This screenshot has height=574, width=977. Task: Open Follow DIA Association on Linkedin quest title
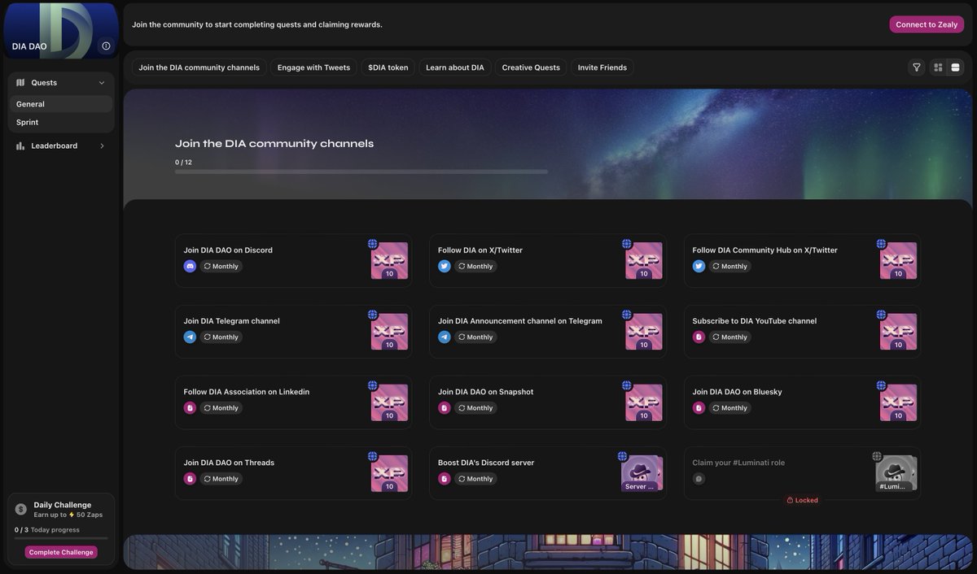[246, 392]
